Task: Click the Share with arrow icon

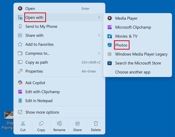Action: tap(20, 35)
